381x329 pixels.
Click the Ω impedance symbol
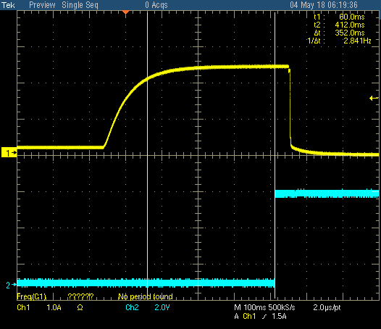80,308
